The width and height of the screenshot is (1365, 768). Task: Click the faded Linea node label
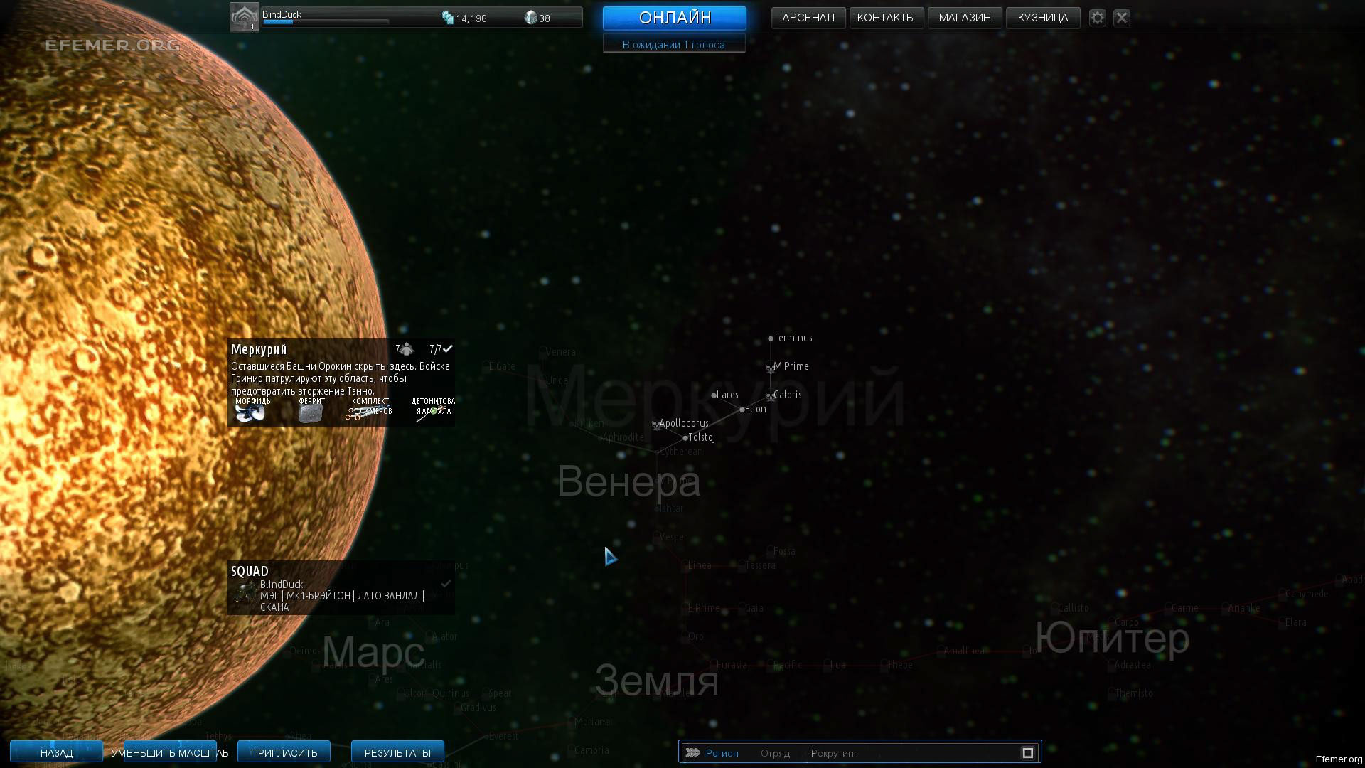(x=698, y=565)
